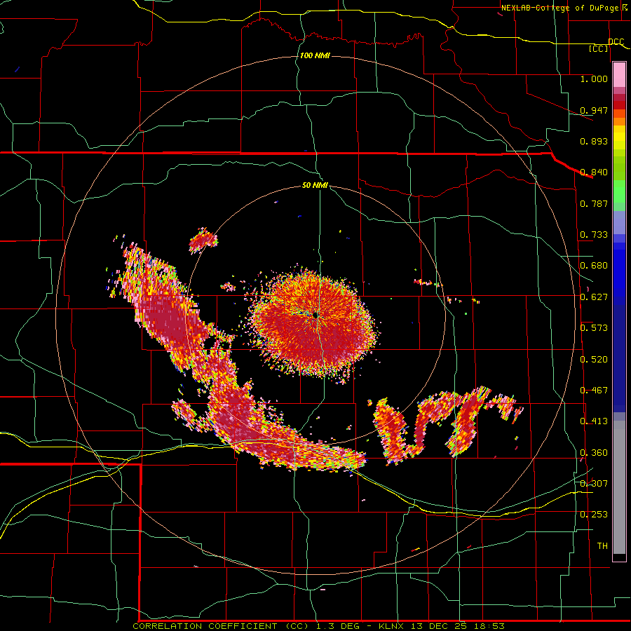Viewport: 631px width, 631px height.
Task: Click the gray bottom segment of color scale
Action: (619, 487)
